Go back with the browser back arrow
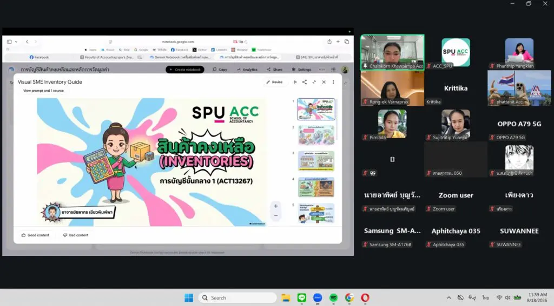This screenshot has width=554, height=306. (27, 42)
